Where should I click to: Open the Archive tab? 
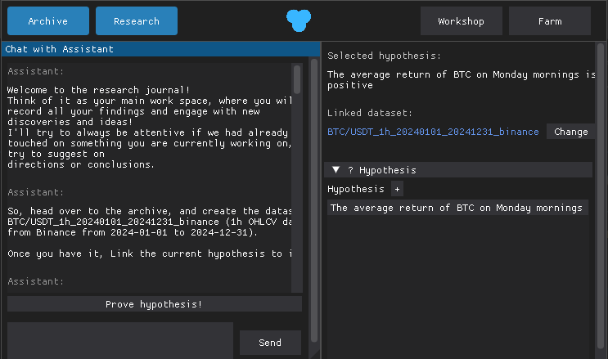coord(48,21)
